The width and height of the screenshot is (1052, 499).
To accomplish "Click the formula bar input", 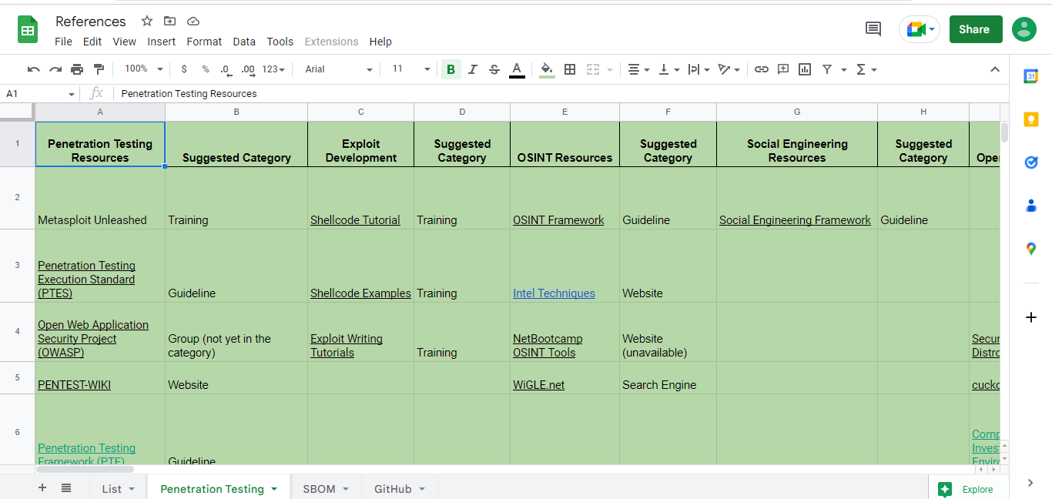I will (562, 93).
